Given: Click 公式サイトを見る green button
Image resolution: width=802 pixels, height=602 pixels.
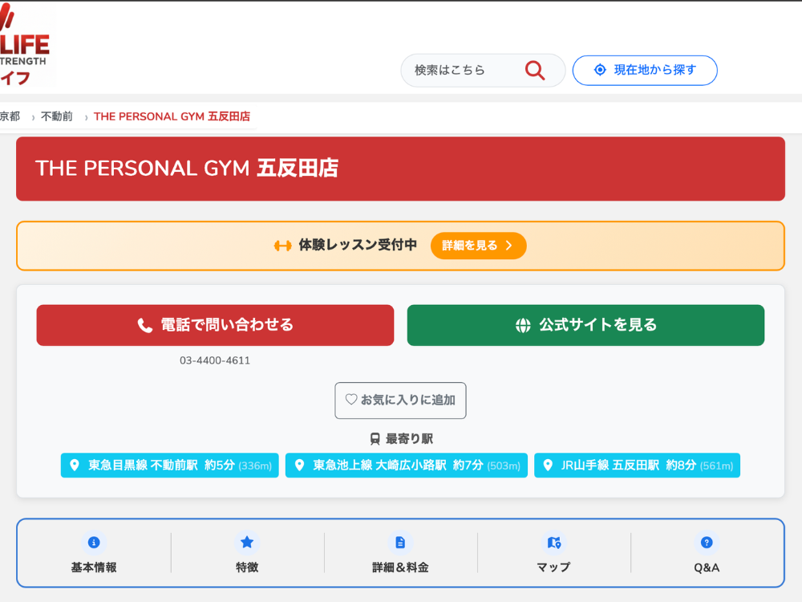Looking at the screenshot, I should tap(585, 325).
